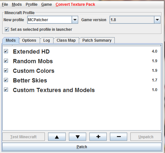
Task: Click the MCPatcher profile name field
Action: (50, 20)
